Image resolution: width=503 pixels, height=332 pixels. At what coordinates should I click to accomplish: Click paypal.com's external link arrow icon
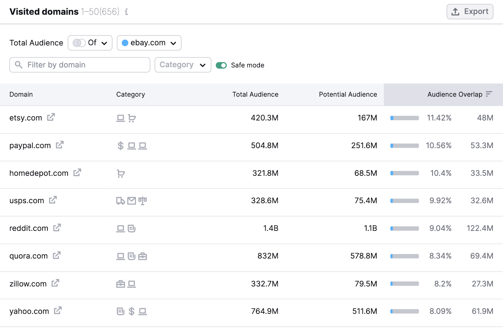[60, 144]
